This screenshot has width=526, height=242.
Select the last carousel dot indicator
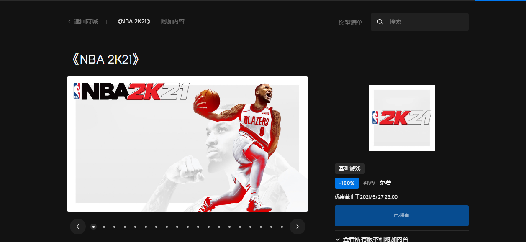click(281, 227)
